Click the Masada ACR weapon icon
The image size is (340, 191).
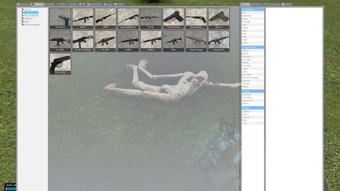pos(219,41)
